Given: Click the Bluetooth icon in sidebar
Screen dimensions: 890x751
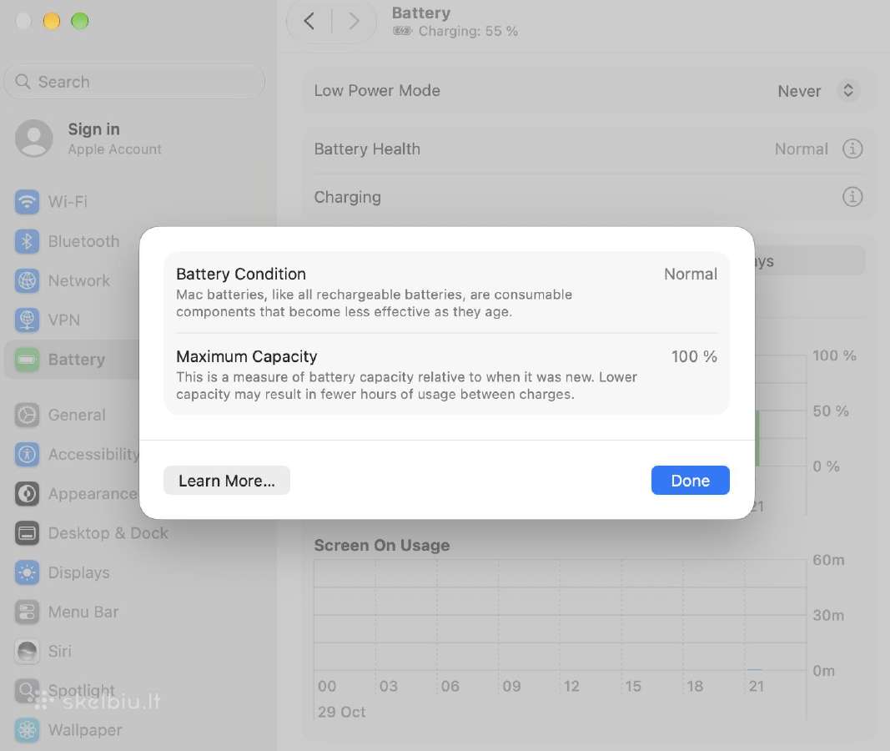Looking at the screenshot, I should tap(27, 241).
